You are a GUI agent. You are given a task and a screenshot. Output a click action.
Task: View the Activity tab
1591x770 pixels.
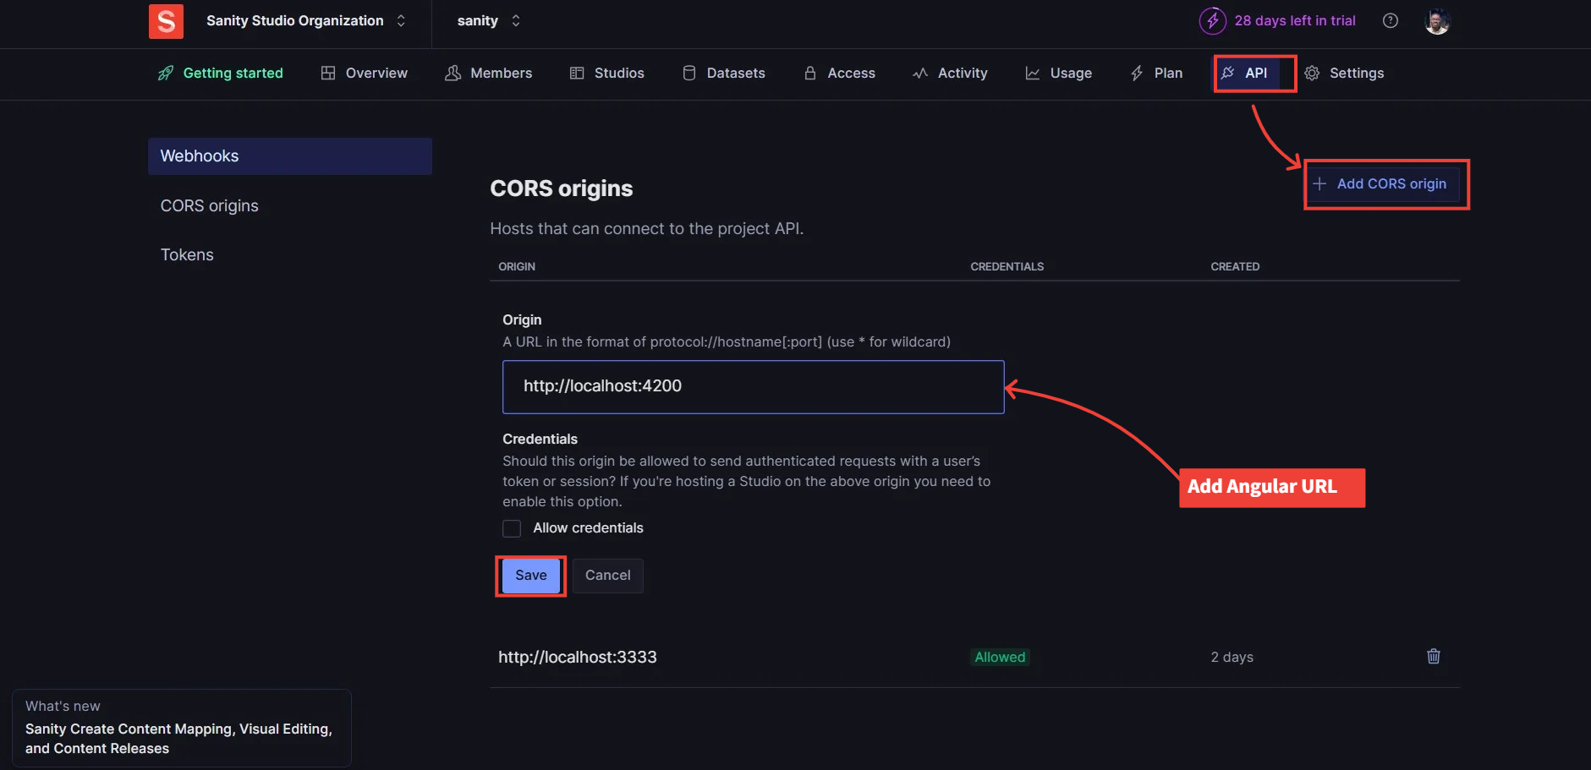[950, 74]
